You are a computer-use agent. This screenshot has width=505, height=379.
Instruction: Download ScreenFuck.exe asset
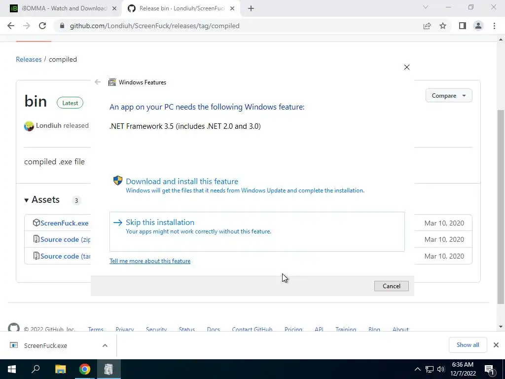[x=64, y=223]
